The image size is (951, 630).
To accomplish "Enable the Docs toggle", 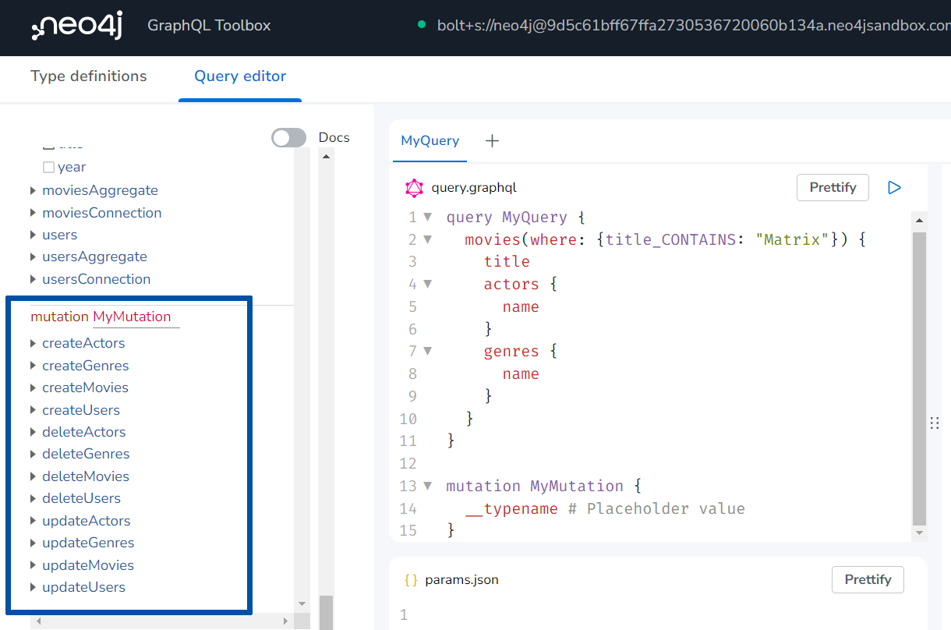I will point(288,137).
